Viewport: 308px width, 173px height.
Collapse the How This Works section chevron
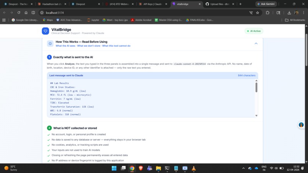pos(256,44)
